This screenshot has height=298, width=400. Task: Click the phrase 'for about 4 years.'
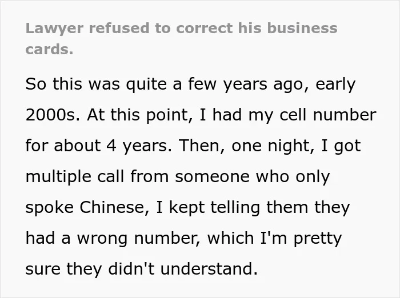tap(99, 146)
